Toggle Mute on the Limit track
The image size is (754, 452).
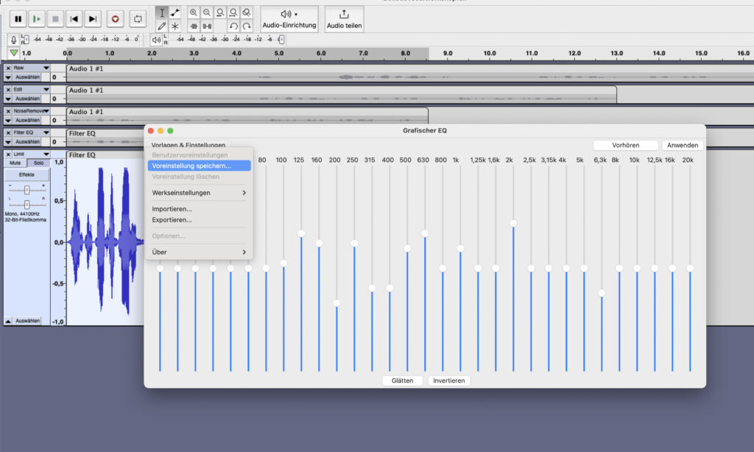(x=15, y=163)
